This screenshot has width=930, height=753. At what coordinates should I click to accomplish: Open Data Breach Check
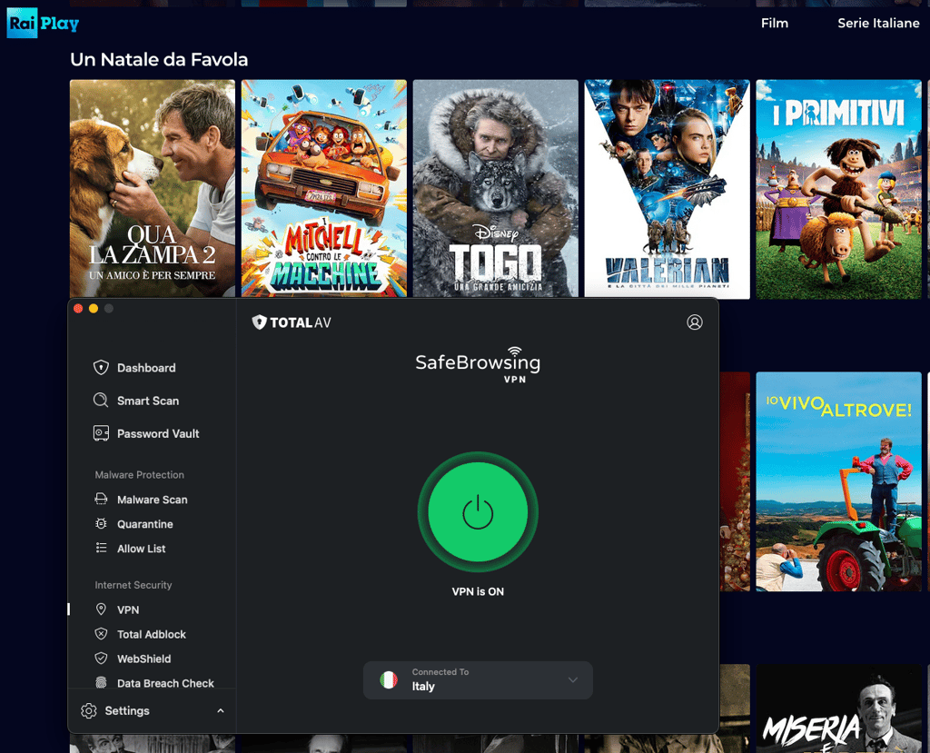[x=165, y=683]
